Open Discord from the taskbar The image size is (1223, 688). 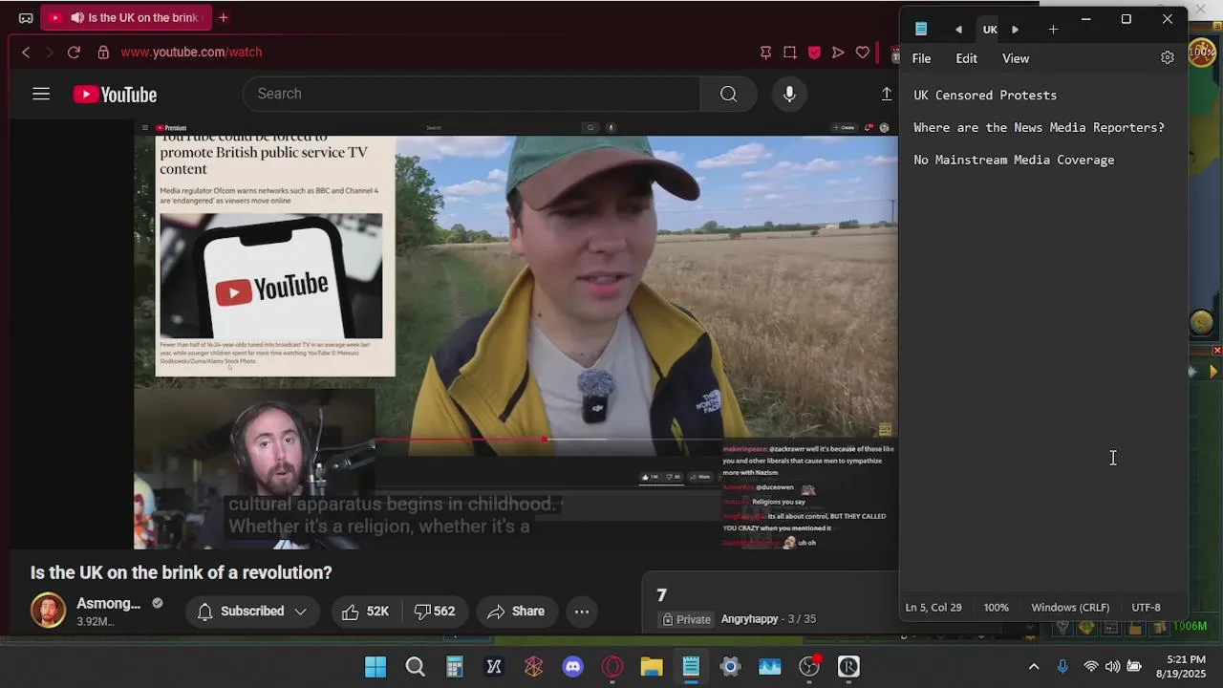pos(573,667)
